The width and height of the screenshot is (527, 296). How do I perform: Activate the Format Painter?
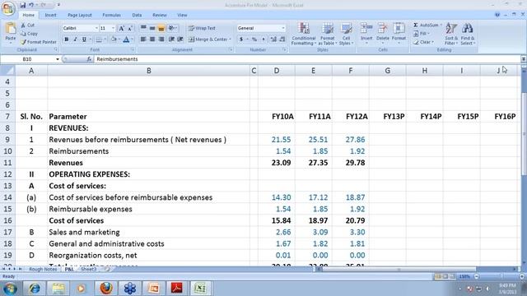coord(39,42)
